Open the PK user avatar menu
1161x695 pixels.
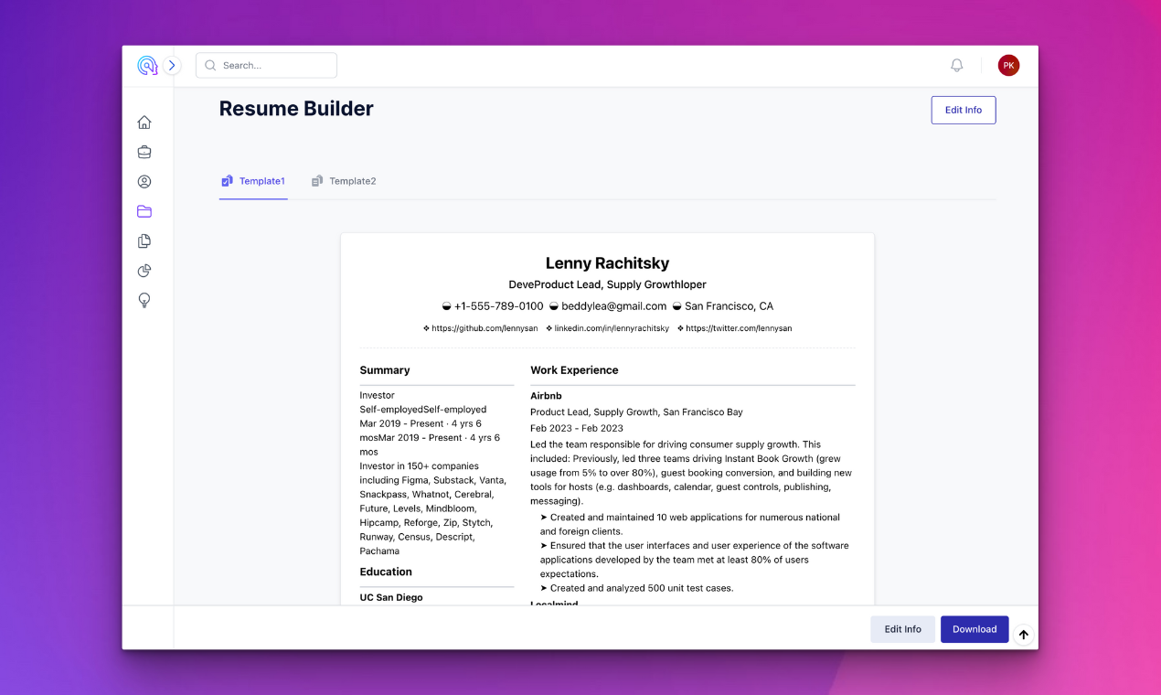(1008, 66)
